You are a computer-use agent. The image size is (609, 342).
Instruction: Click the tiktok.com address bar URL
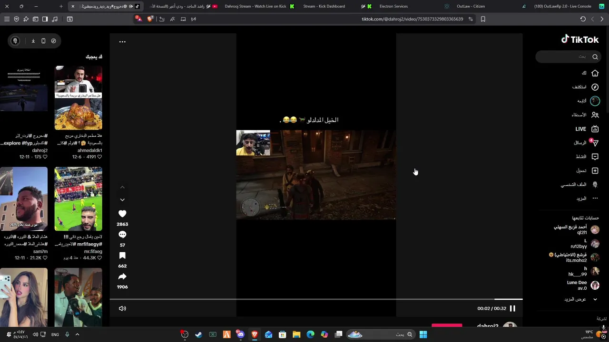(412, 19)
